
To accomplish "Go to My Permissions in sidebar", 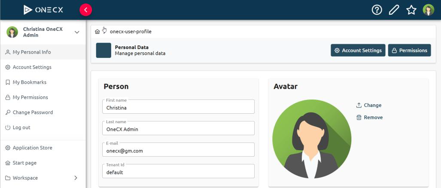I will (x=30, y=97).
